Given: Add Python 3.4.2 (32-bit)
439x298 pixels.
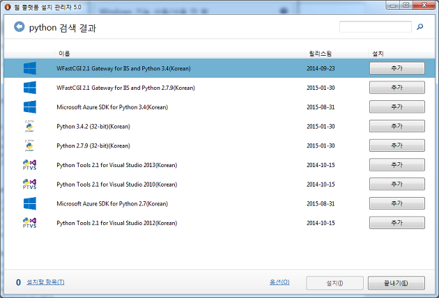Looking at the screenshot, I should [397, 126].
